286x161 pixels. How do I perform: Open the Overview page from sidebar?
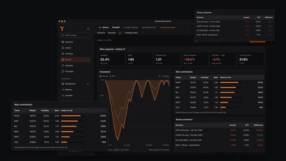76,42
